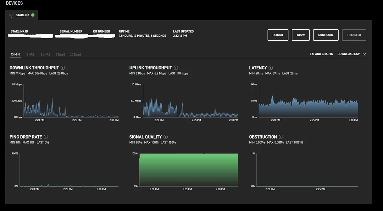Select the Starlink device tab
Screen dimensions: 383x211
[x=22, y=15]
